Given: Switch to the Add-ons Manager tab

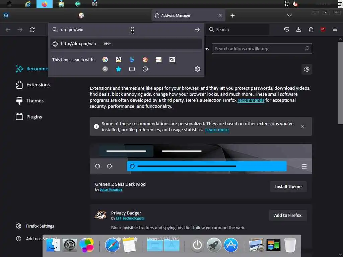Looking at the screenshot, I should point(188,15).
